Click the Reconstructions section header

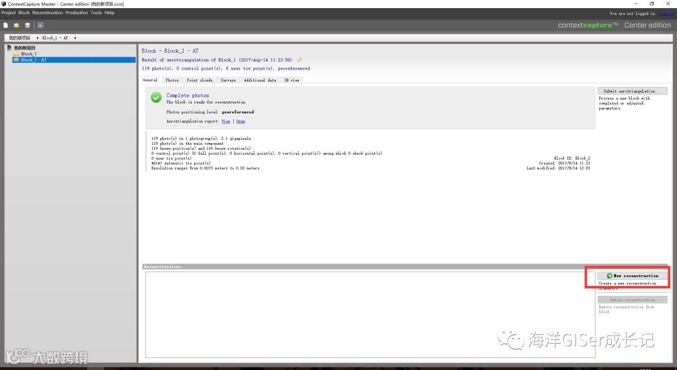tap(405, 267)
